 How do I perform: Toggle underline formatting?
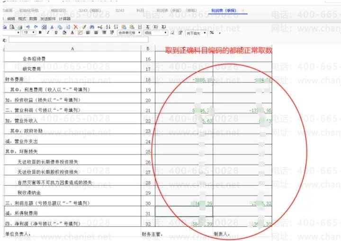tap(56, 33)
